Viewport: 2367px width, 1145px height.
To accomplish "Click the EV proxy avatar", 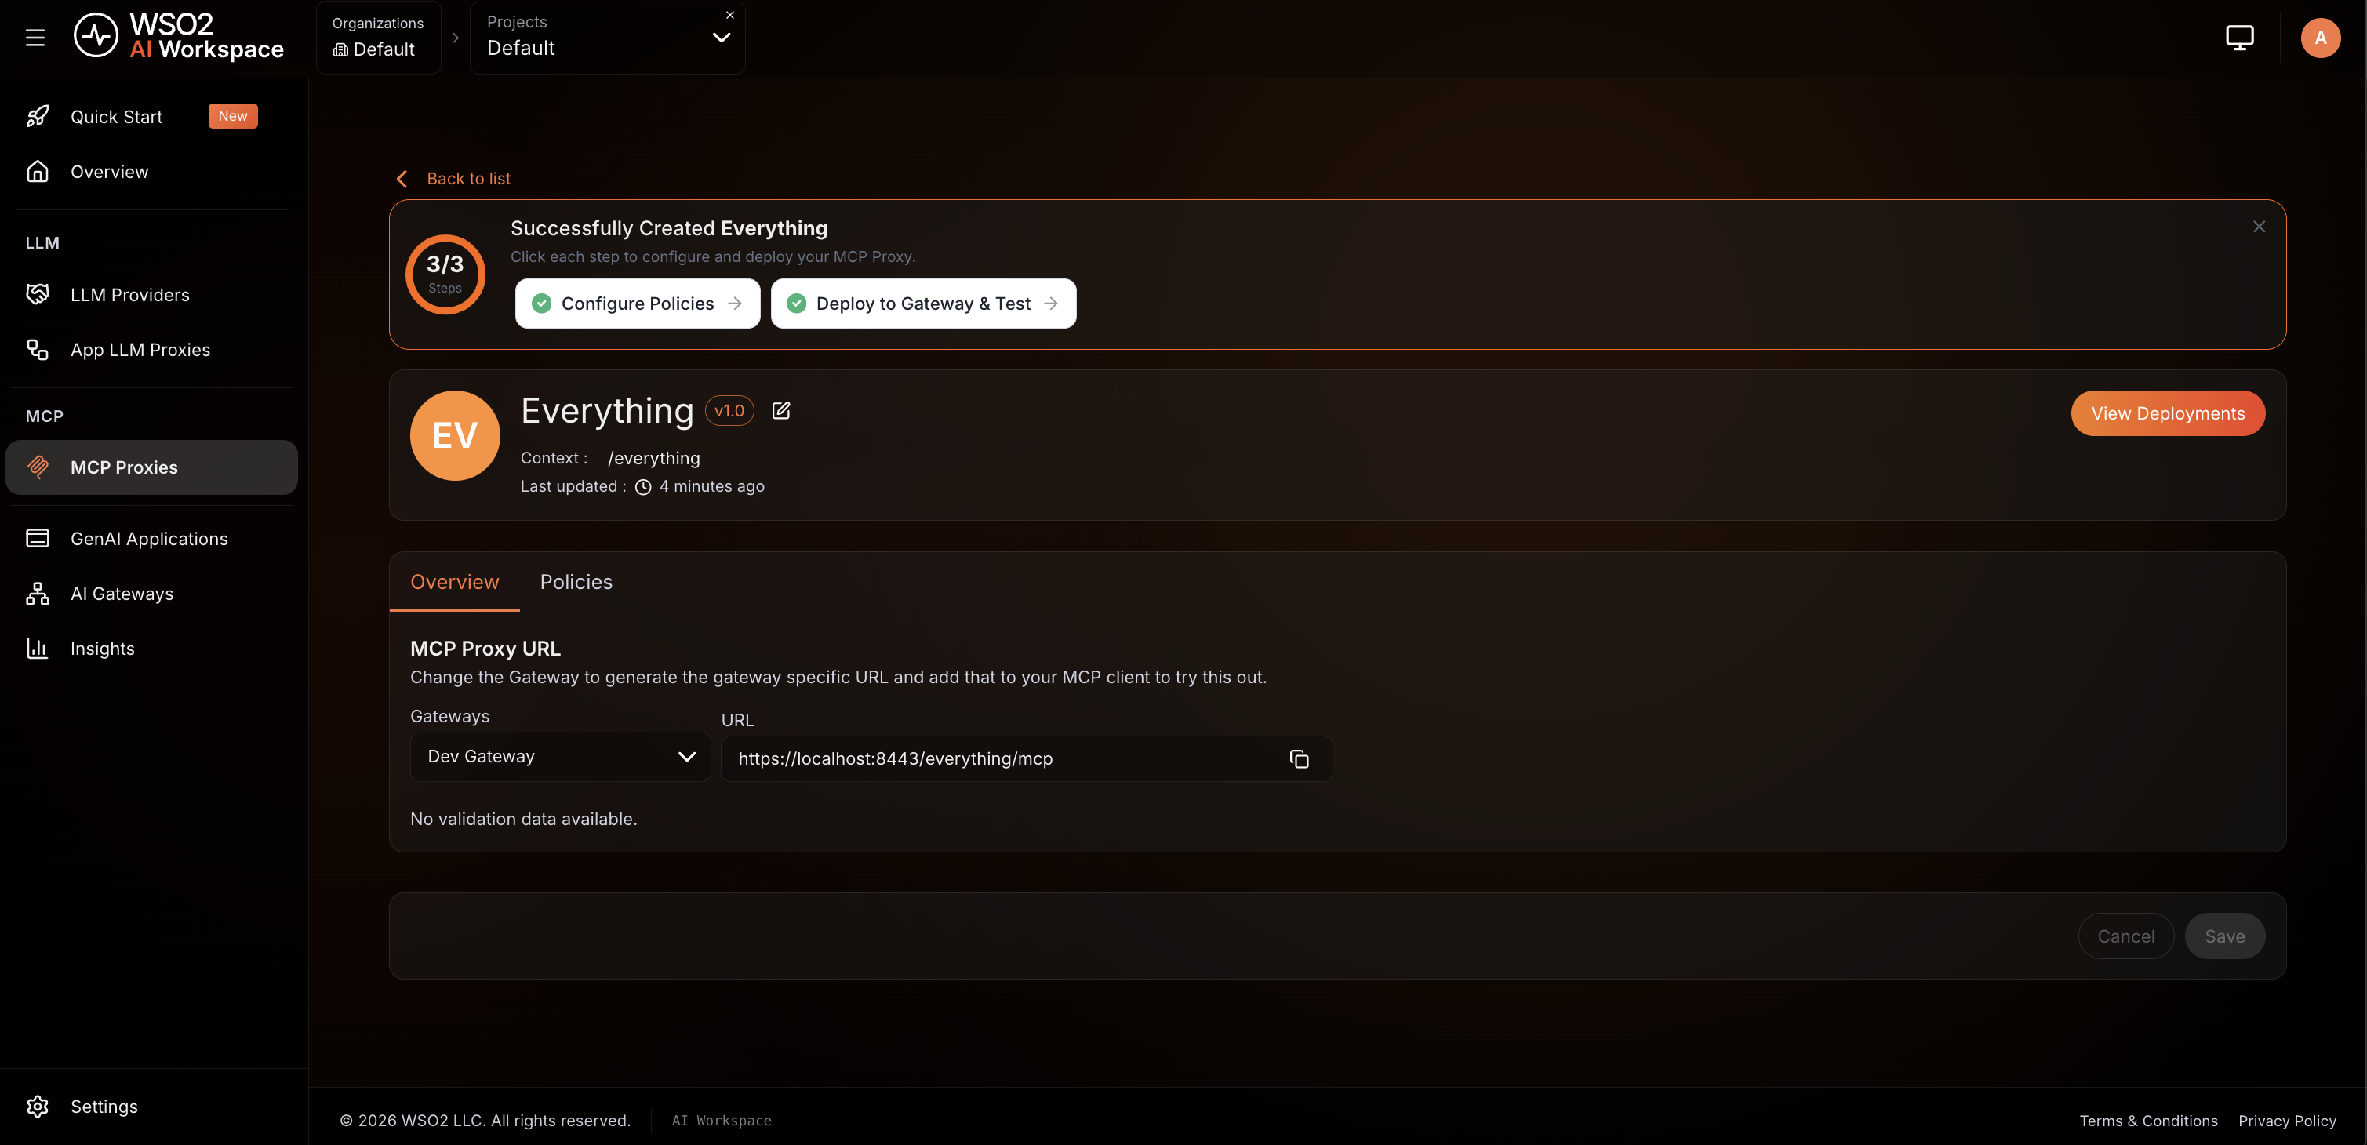I will [x=455, y=435].
